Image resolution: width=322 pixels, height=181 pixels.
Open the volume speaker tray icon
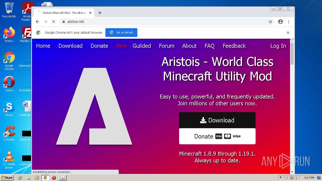[286, 178]
